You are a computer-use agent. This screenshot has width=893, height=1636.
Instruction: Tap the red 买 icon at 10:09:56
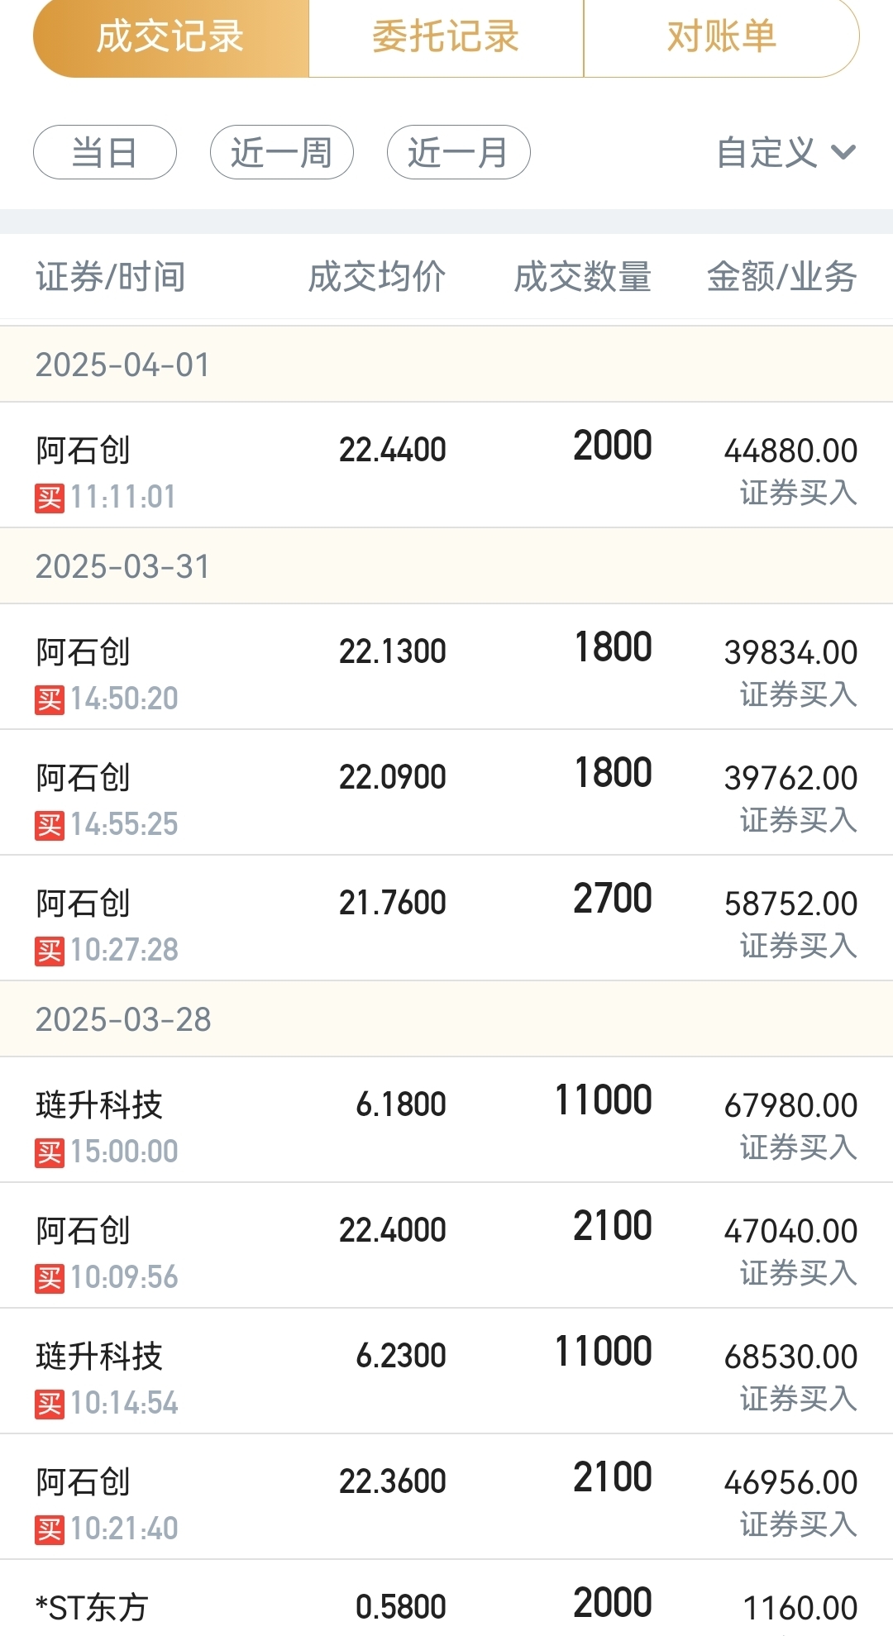coord(50,1278)
